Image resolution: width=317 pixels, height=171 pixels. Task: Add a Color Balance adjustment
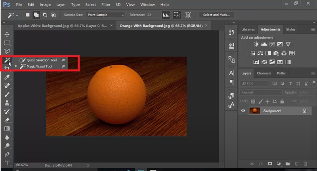260,53
